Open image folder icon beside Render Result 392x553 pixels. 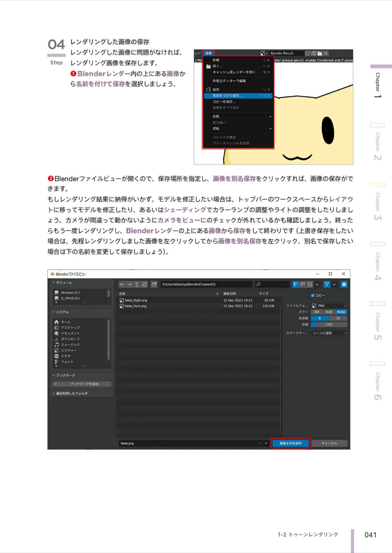coord(320,53)
